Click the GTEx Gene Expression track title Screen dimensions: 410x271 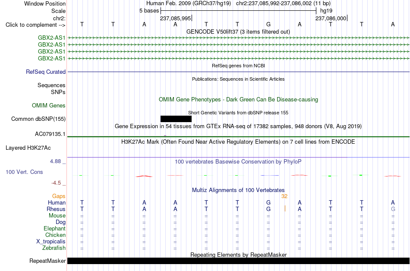[238, 126]
